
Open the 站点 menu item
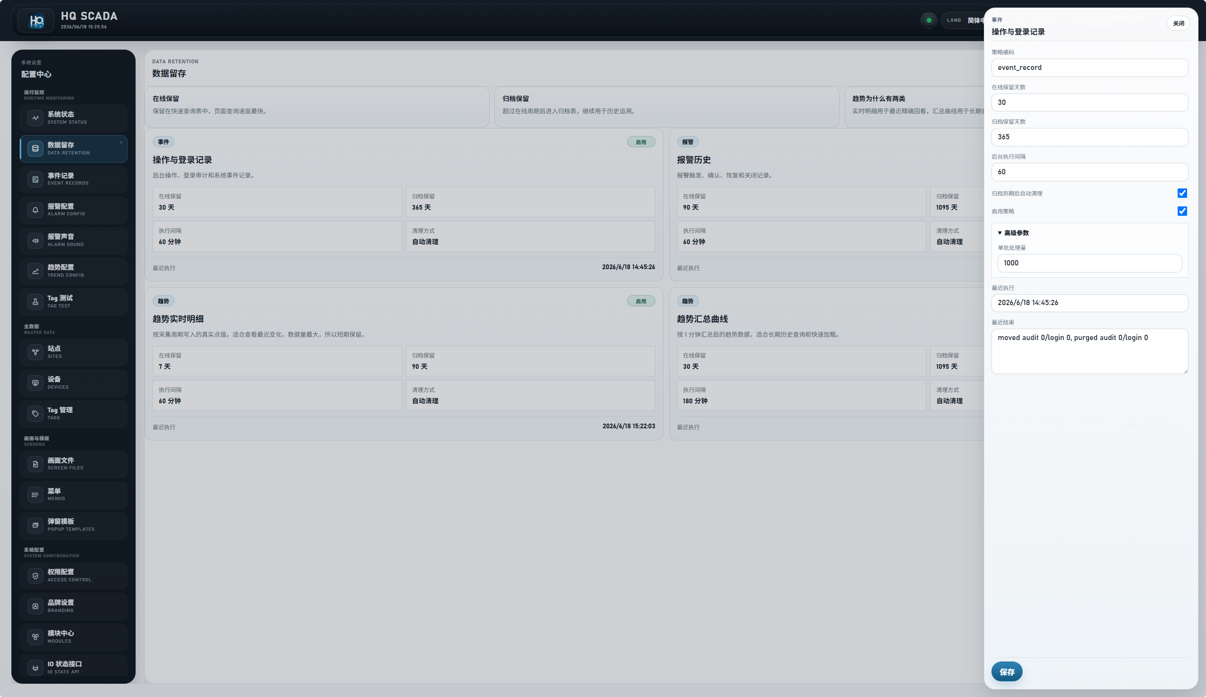pyautogui.click(x=73, y=352)
